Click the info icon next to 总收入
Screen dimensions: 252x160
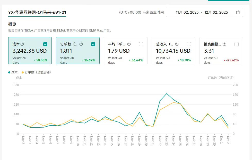click(177, 44)
